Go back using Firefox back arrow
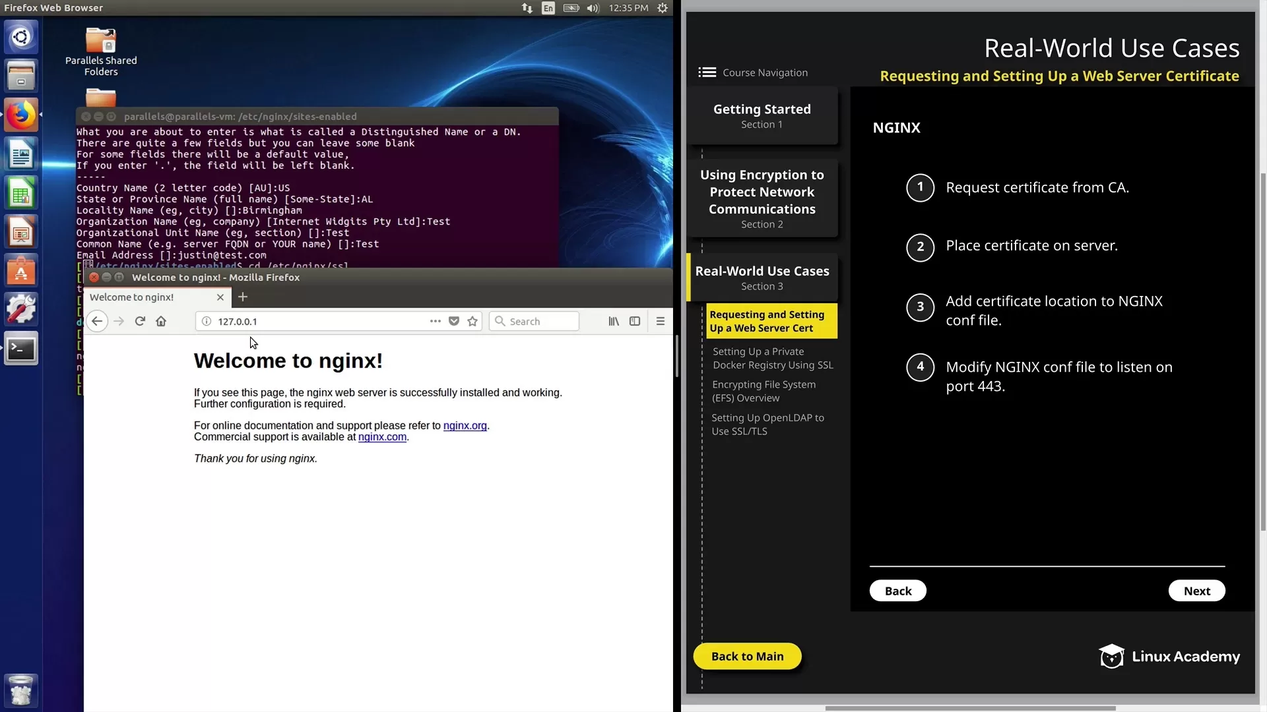The image size is (1267, 712). (x=97, y=321)
